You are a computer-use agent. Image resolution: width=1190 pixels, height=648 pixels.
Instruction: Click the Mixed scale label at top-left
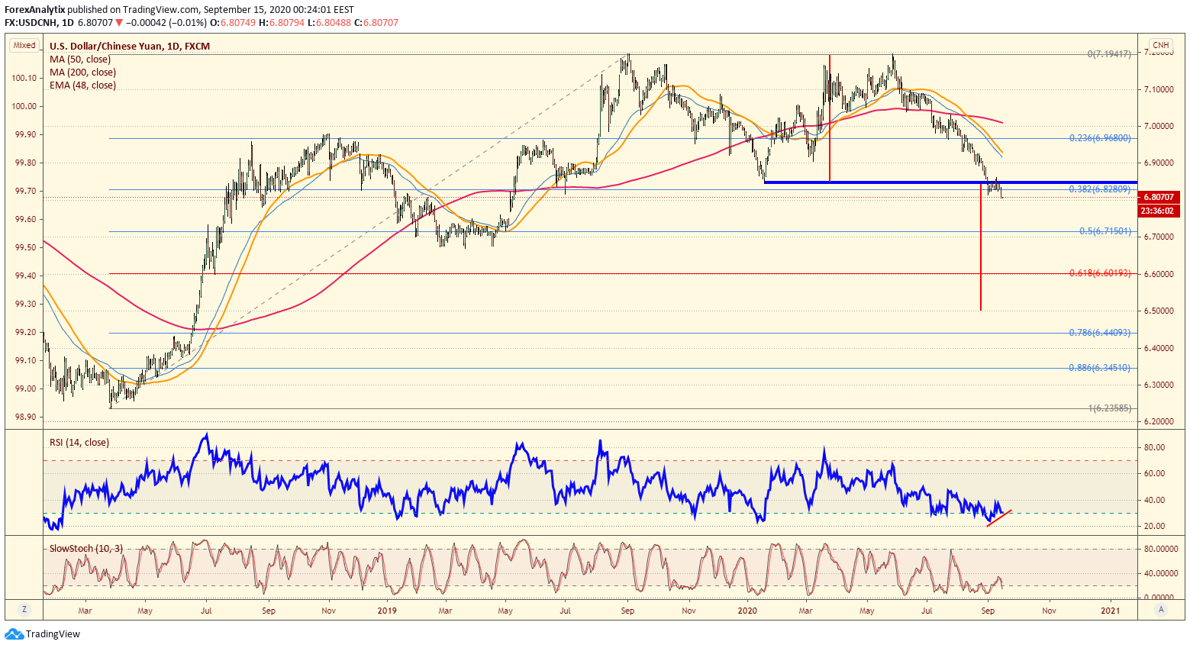coord(24,45)
